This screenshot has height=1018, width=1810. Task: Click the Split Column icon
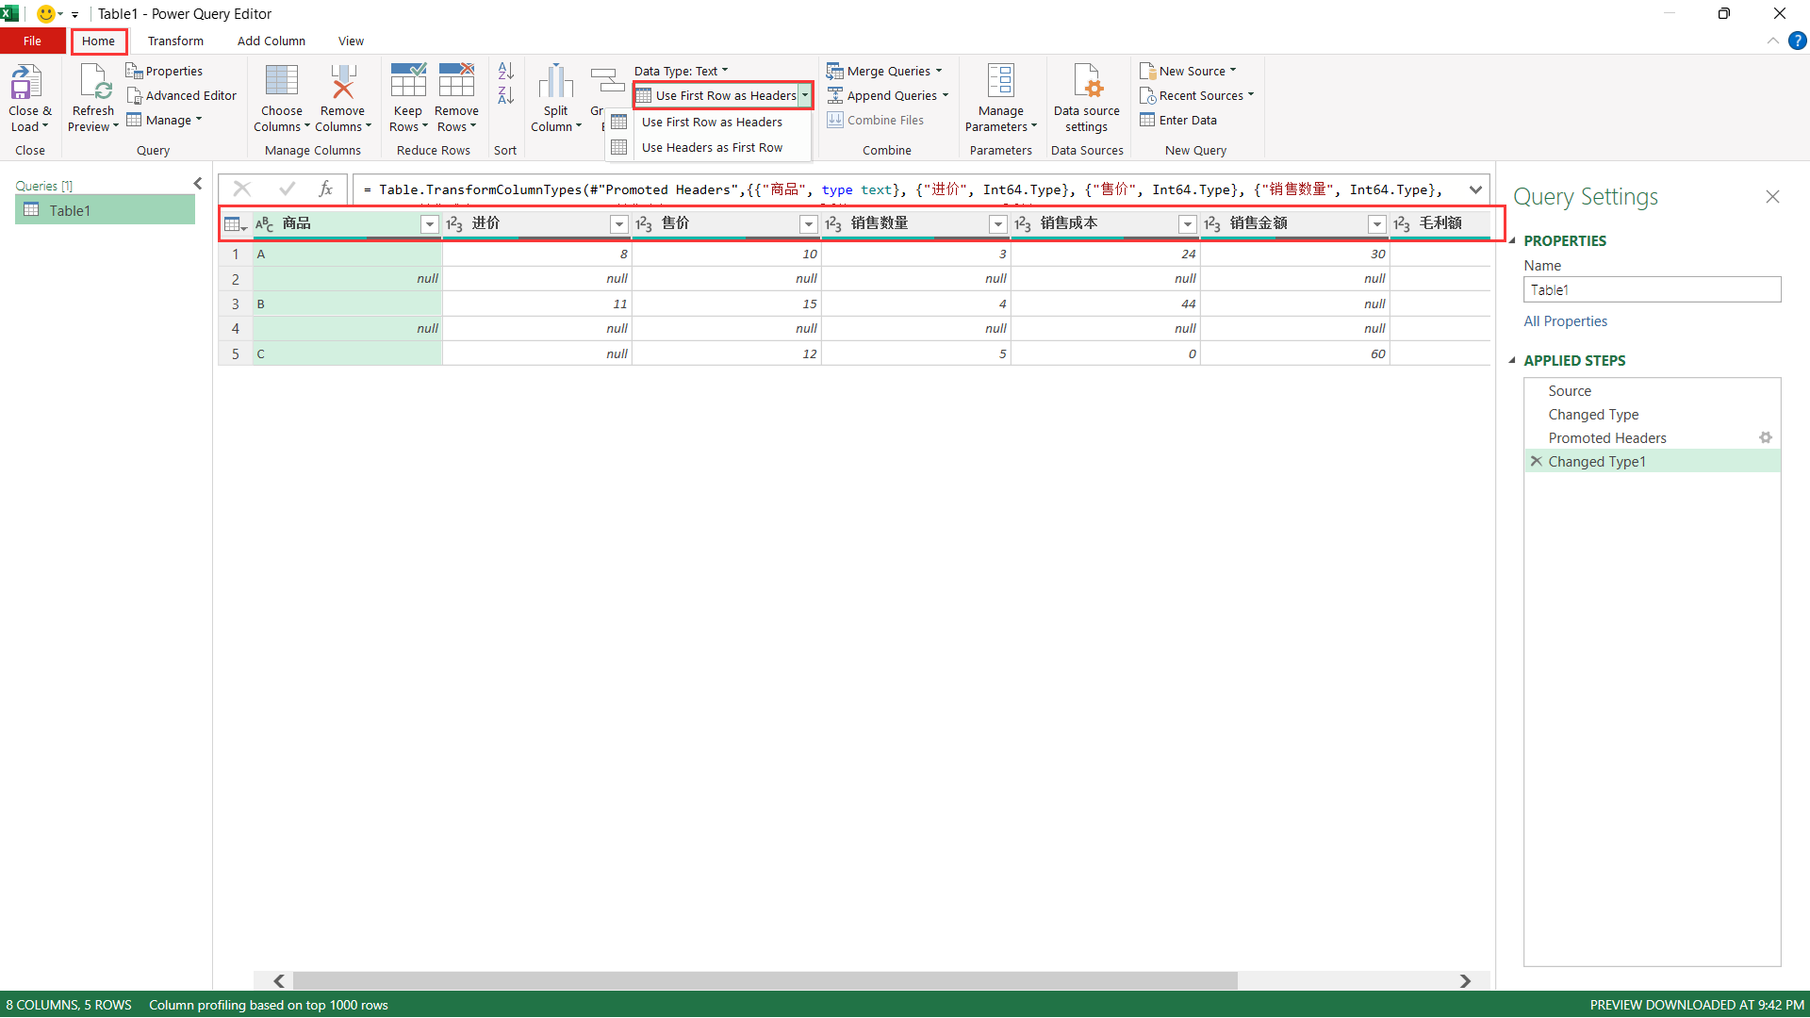[x=555, y=83]
